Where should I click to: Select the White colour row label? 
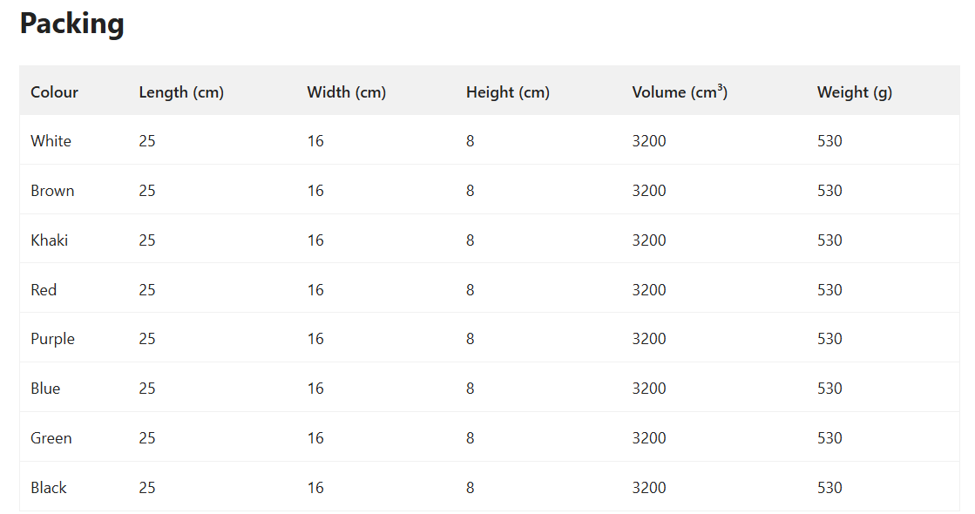pos(51,141)
